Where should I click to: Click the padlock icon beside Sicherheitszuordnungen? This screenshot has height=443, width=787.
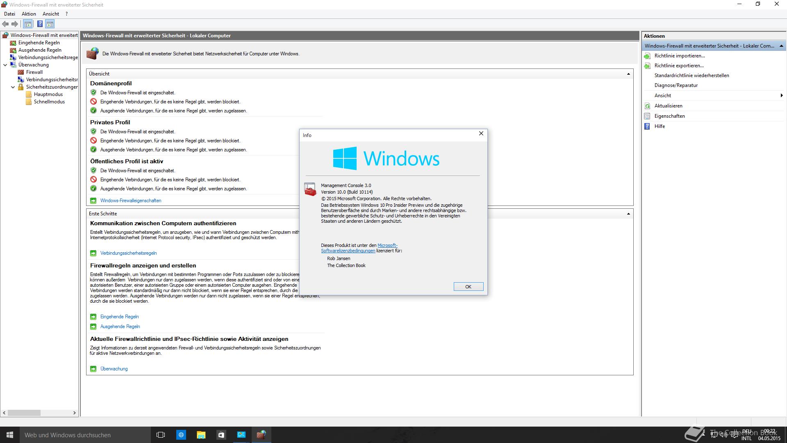[20, 87]
